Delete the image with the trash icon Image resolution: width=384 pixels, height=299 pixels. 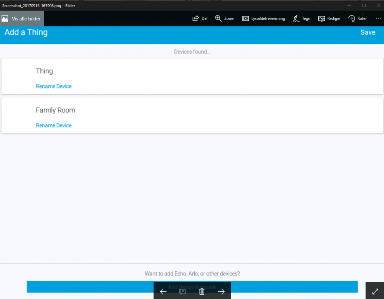(x=202, y=292)
